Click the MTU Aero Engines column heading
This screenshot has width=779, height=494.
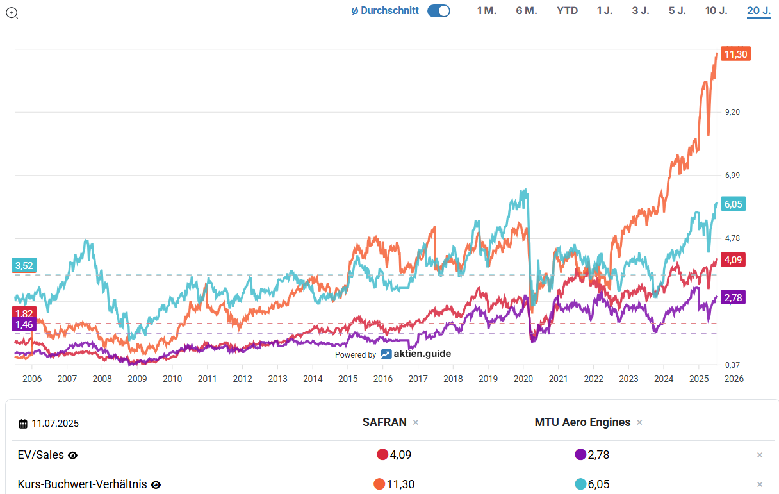pyautogui.click(x=582, y=422)
